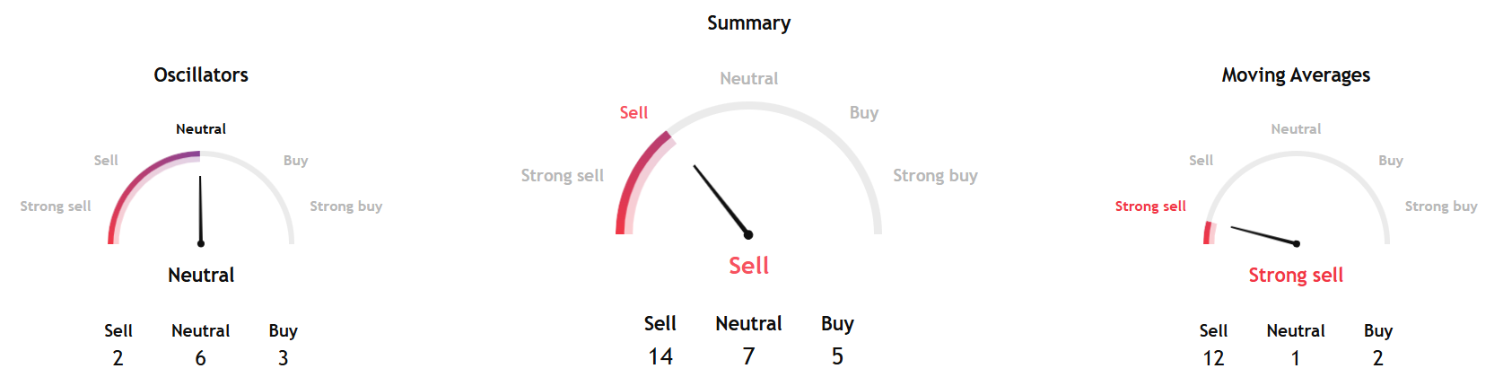1503x386 pixels.
Task: Click the Summary gauge needle
Action: click(x=721, y=199)
